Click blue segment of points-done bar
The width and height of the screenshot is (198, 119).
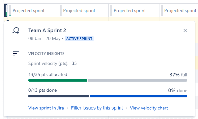[x=138, y=96]
